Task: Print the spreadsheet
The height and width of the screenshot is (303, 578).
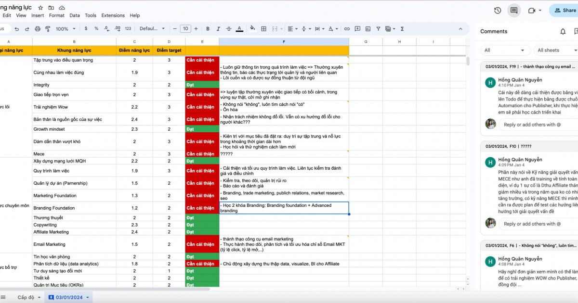Action: 37,29
